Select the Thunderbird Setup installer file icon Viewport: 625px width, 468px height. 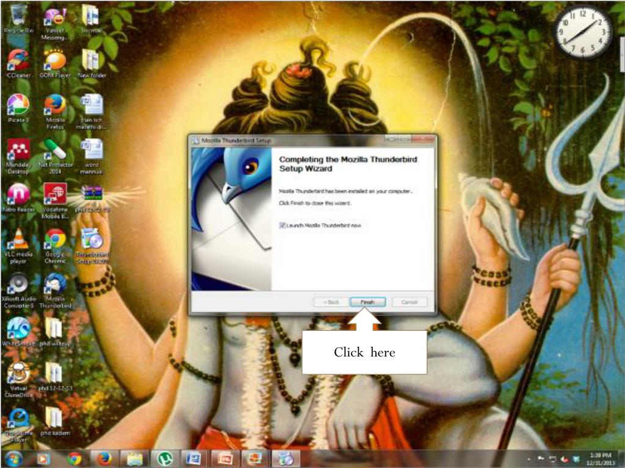click(92, 246)
